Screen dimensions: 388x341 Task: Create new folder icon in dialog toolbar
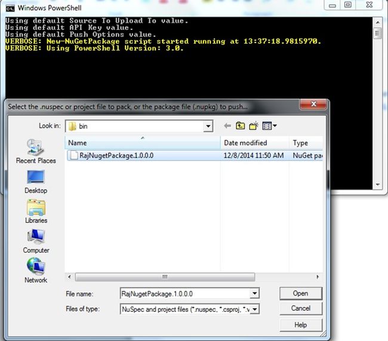[x=254, y=126]
